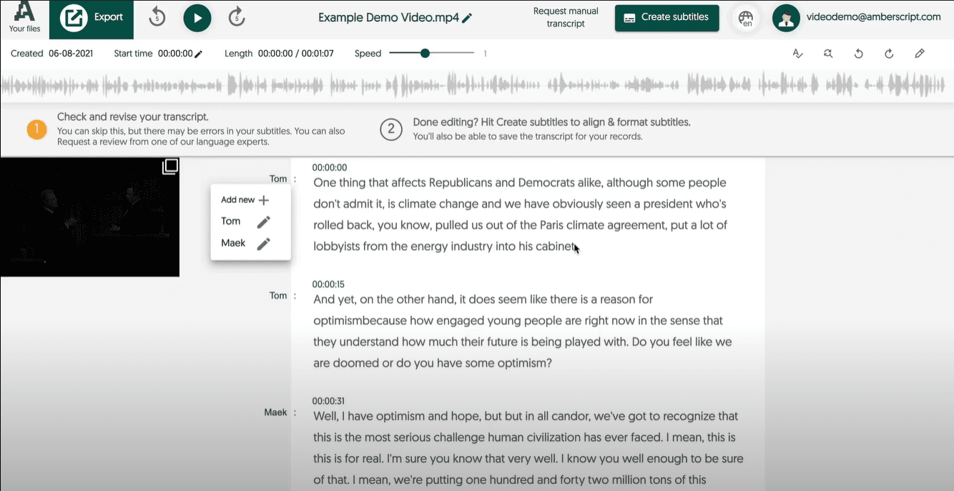Skip forward 5 seconds
954x491 pixels.
[x=237, y=18]
